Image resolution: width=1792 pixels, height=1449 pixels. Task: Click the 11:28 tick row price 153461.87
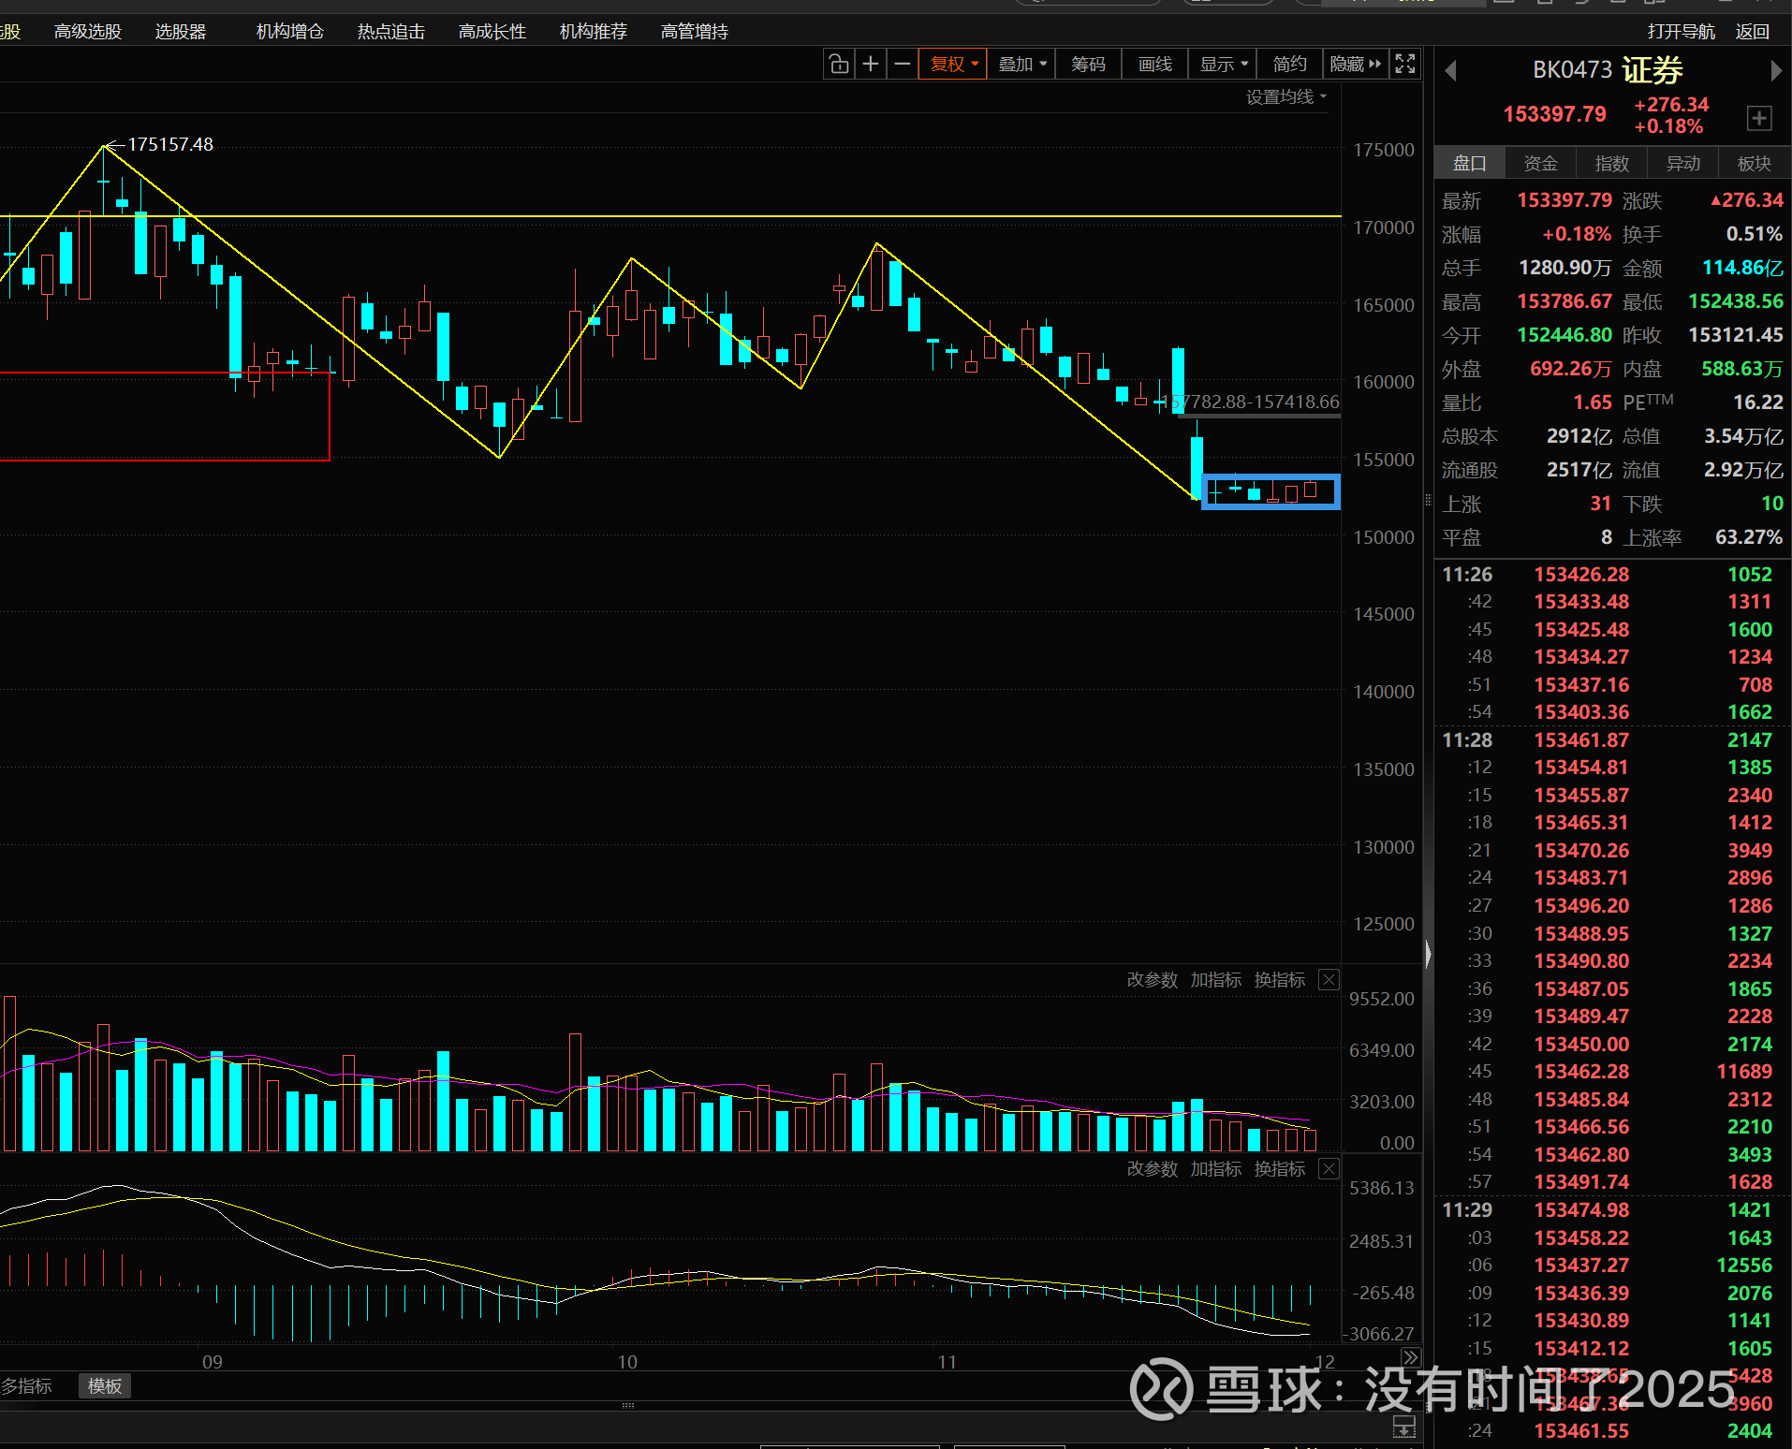click(x=1581, y=740)
